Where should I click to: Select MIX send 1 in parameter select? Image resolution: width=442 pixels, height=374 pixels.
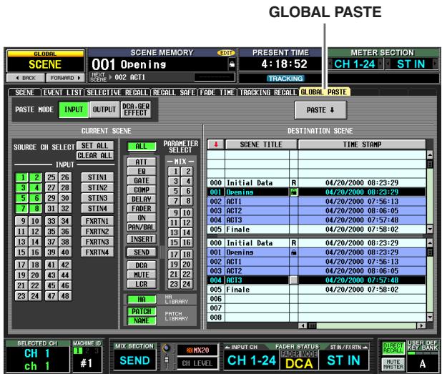pos(175,171)
